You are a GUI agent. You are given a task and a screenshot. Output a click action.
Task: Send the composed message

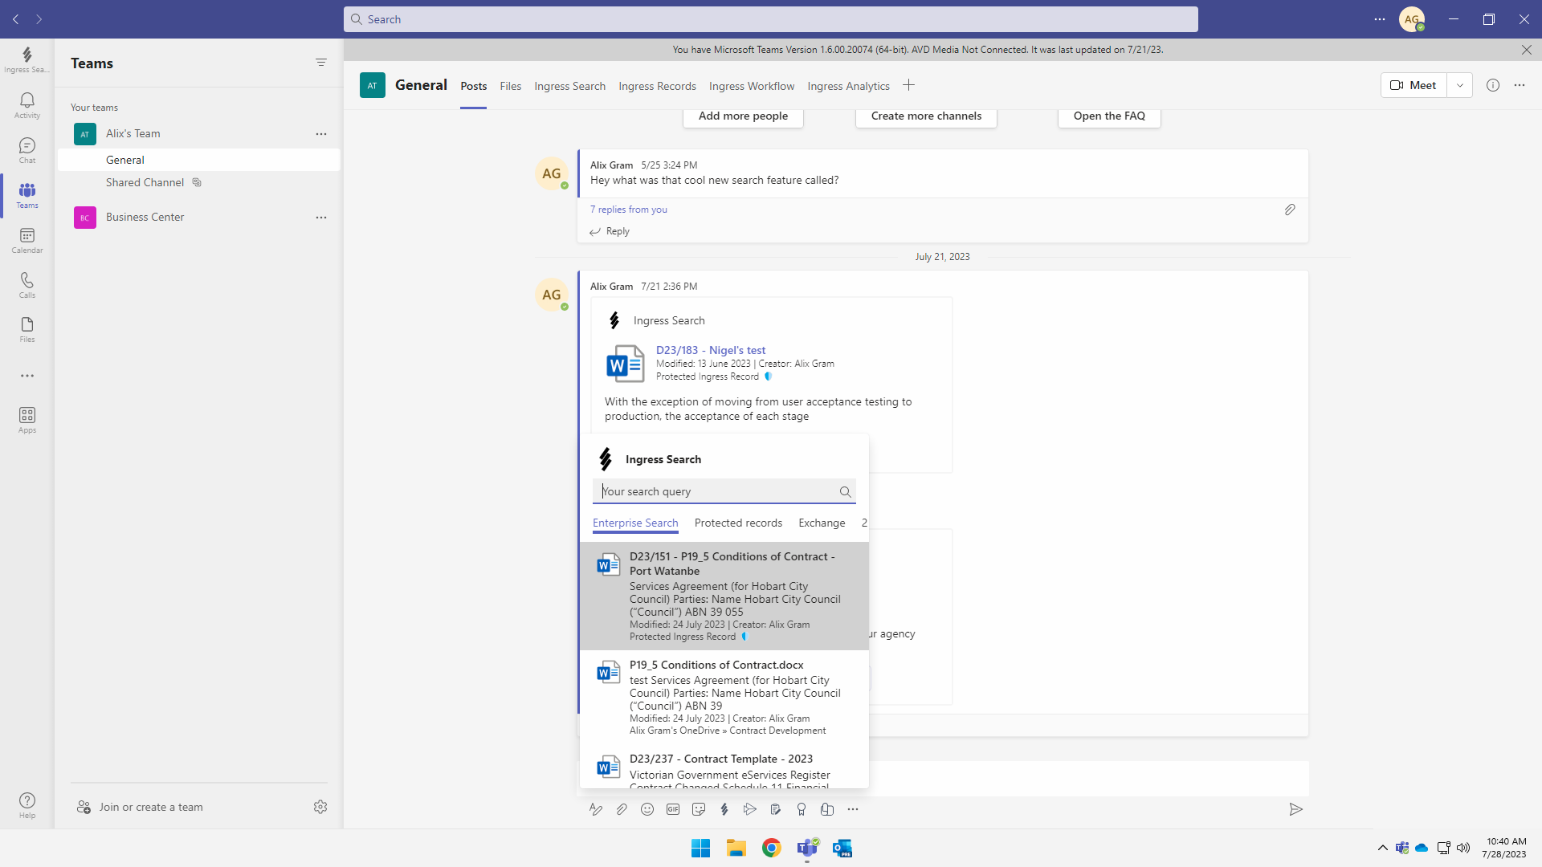[1295, 809]
